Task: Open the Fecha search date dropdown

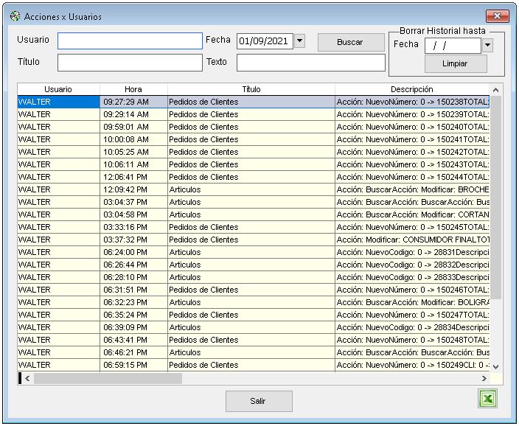Action: pos(299,41)
